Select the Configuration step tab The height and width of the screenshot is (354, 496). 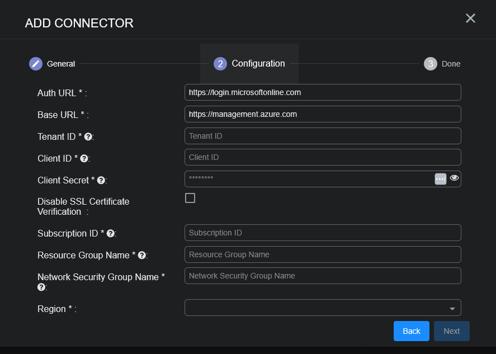[x=249, y=64]
